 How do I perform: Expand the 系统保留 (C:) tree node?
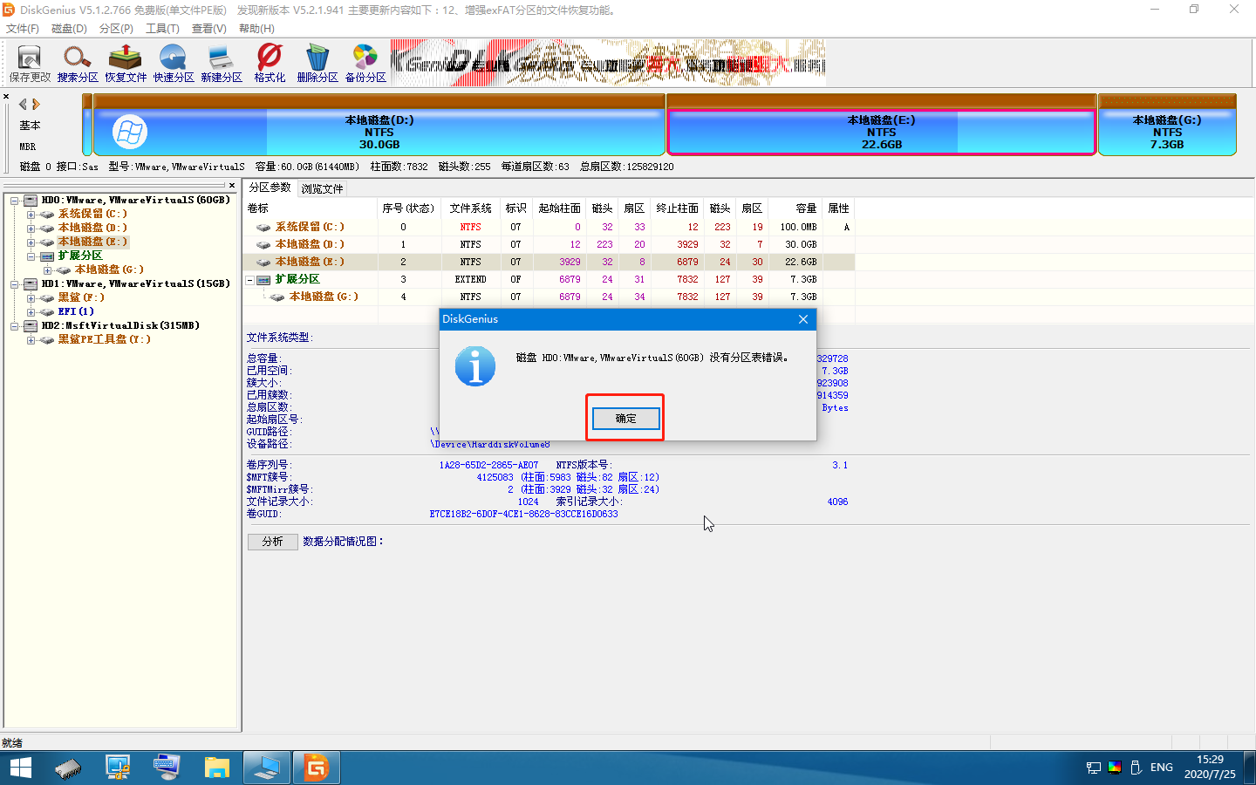[x=31, y=215]
